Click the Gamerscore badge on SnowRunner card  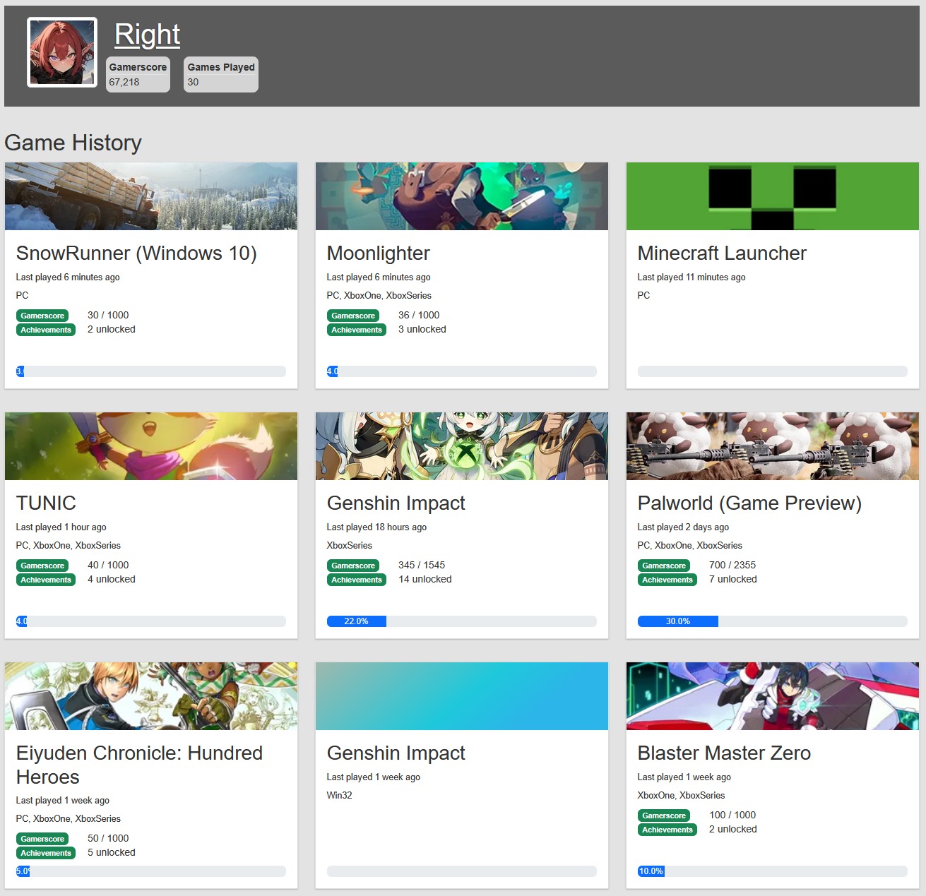tap(42, 316)
